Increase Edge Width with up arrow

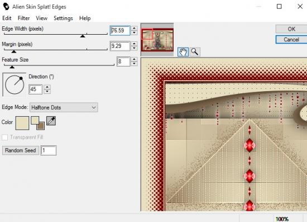pyautogui.click(x=134, y=29)
